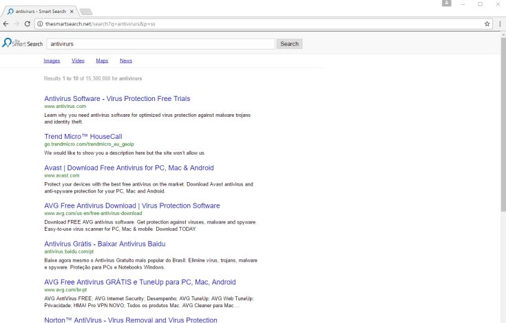Switch to Images results
The height and width of the screenshot is (323, 506).
coord(52,60)
